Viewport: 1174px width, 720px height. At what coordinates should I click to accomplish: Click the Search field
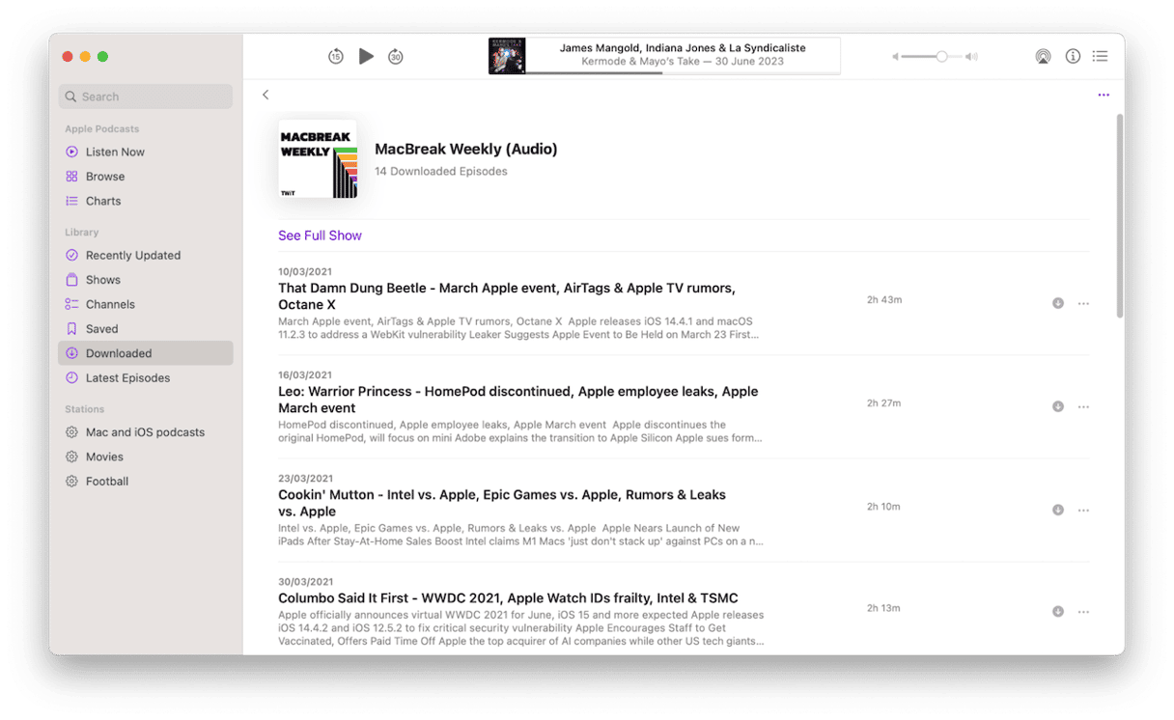point(145,97)
